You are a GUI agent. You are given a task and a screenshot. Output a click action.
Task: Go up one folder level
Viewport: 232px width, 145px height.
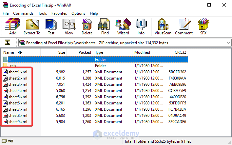(8, 43)
